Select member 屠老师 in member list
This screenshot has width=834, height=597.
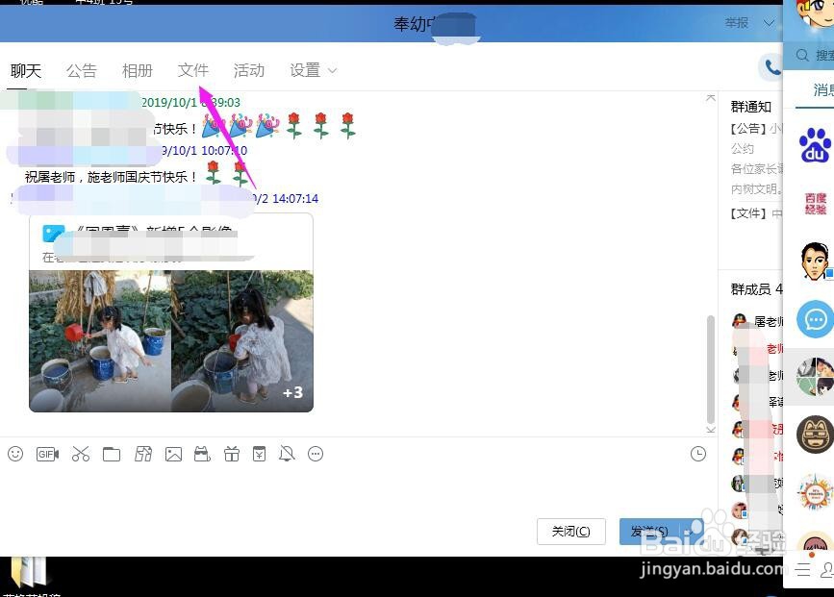coord(757,321)
